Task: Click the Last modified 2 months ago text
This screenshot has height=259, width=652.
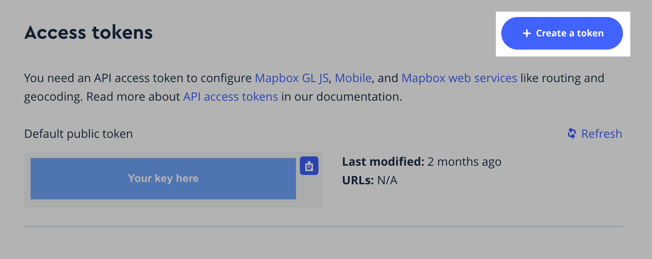Action: pyautogui.click(x=422, y=162)
